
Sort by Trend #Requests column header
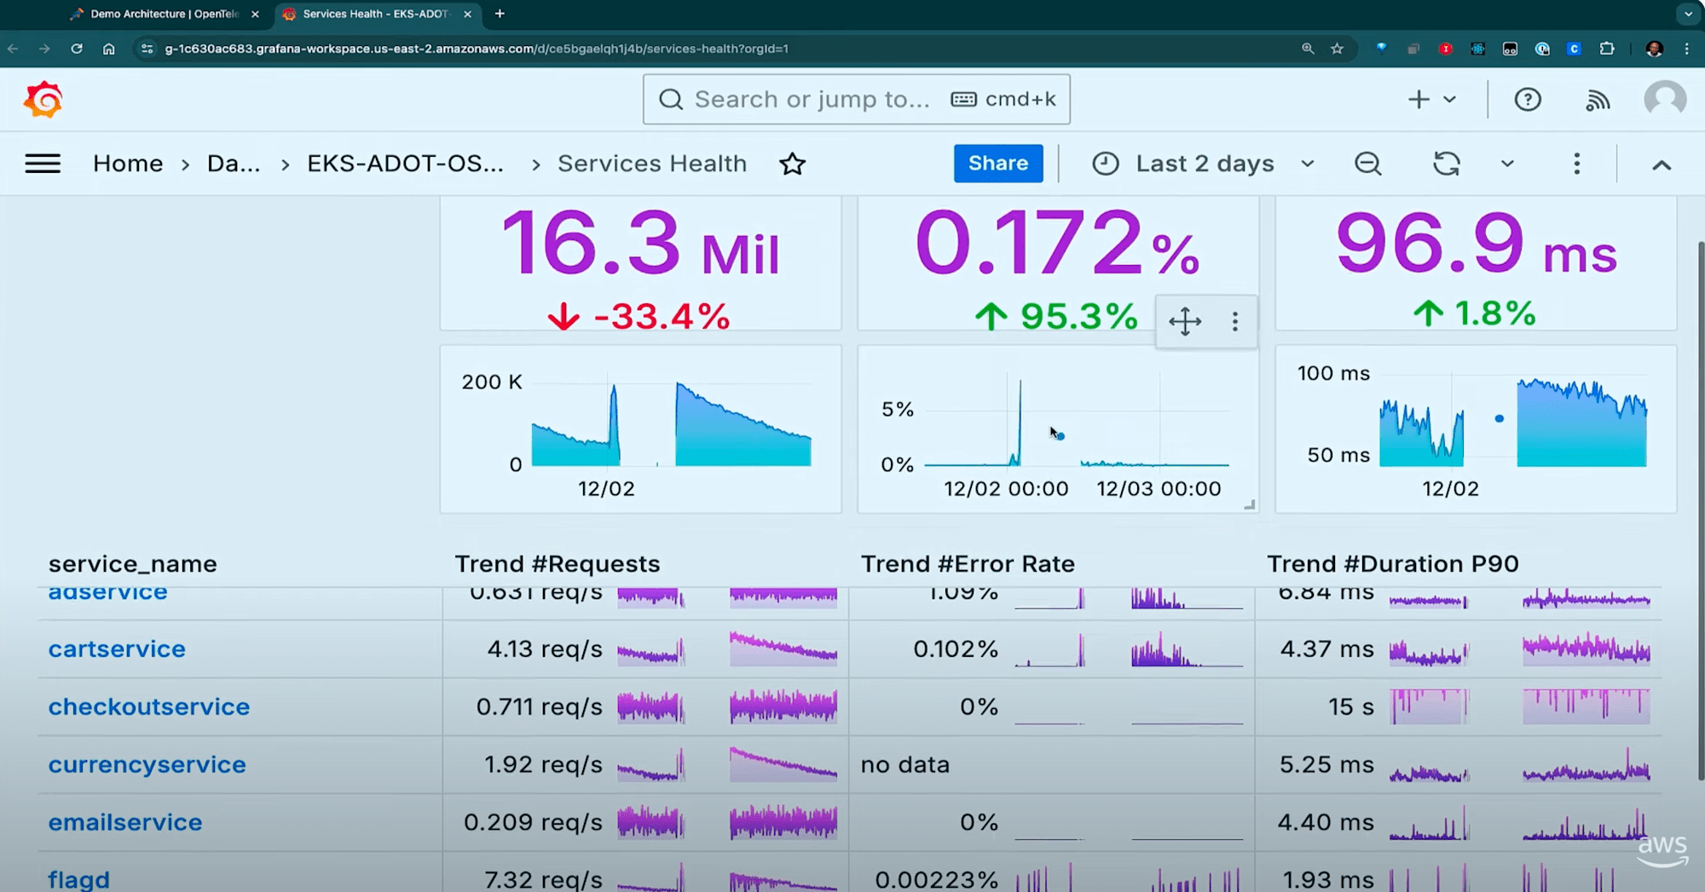point(558,564)
